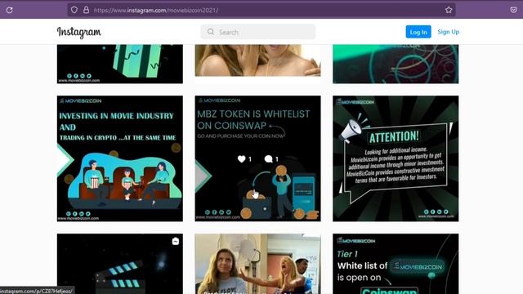Select the Instagram URL in the address bar
The width and height of the screenshot is (523, 294).
[x=156, y=11]
